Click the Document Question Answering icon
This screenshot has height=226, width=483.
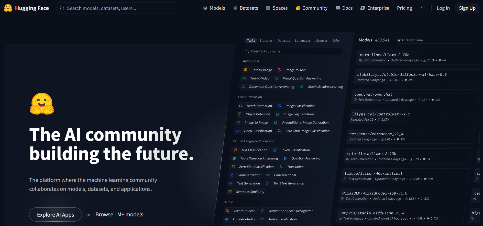243,87
